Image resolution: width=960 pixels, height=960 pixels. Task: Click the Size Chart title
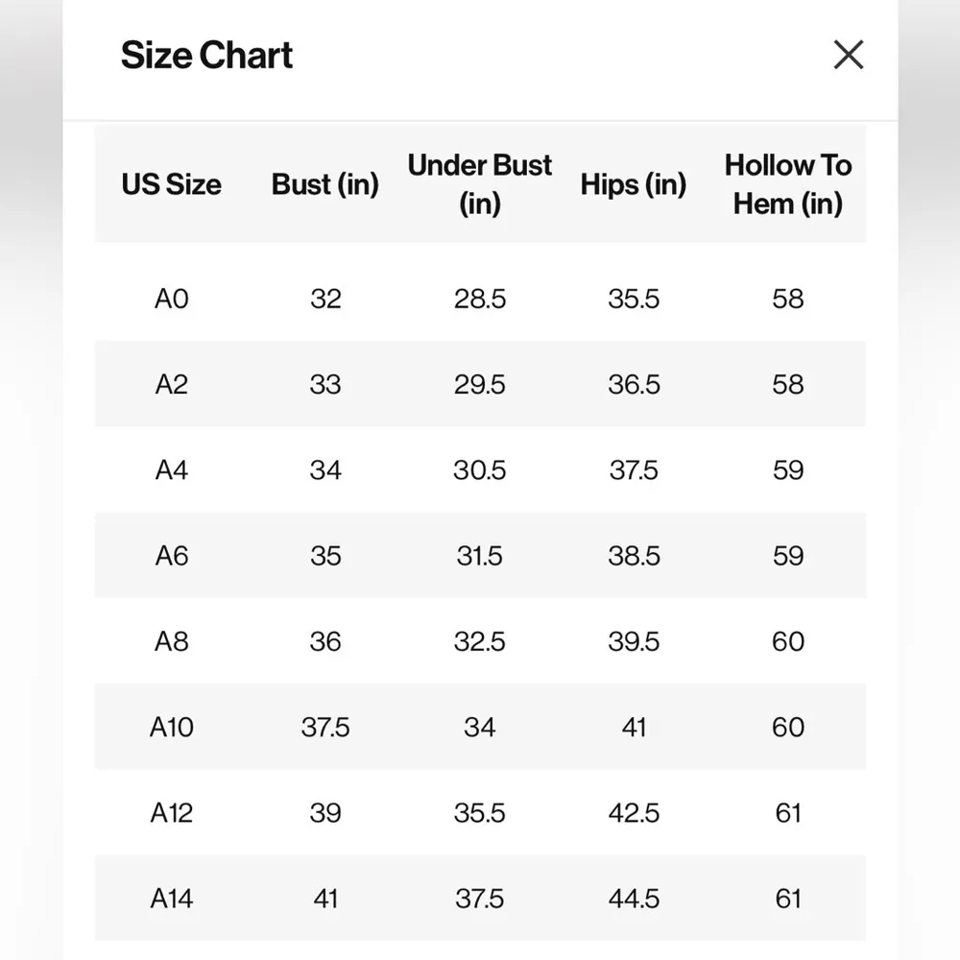point(206,56)
